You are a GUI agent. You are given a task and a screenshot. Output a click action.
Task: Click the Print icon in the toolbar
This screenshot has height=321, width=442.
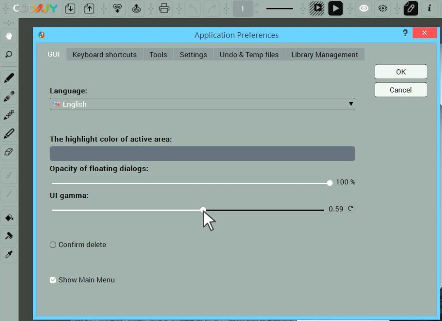[164, 9]
